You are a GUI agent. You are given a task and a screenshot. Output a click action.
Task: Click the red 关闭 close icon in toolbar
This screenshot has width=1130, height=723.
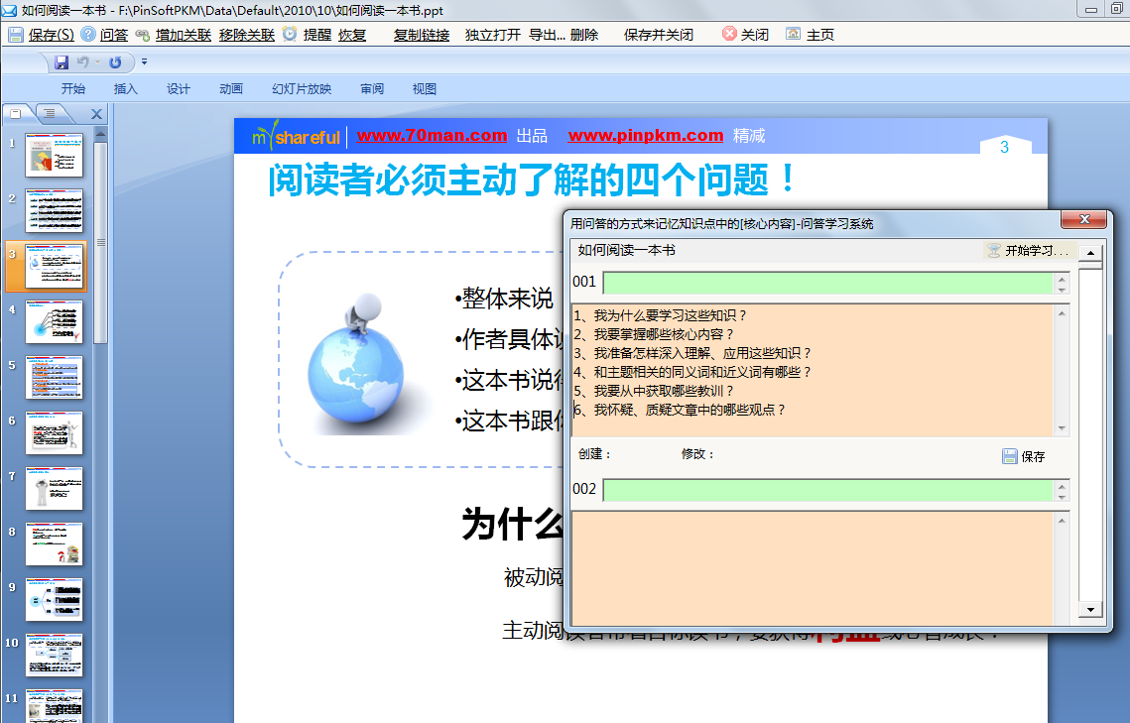click(729, 35)
